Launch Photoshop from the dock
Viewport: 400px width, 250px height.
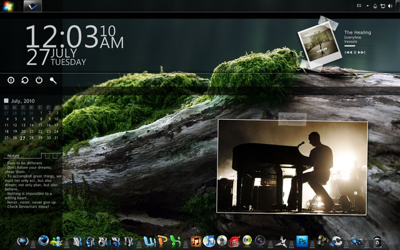pos(302,241)
